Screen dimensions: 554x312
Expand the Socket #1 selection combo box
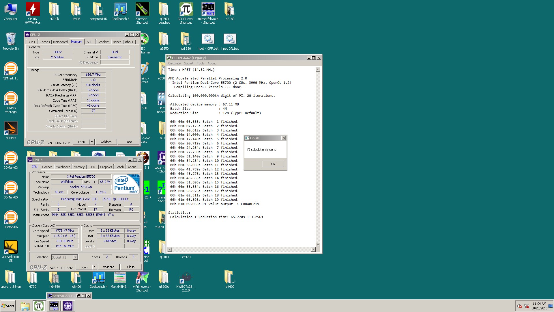pos(75,257)
